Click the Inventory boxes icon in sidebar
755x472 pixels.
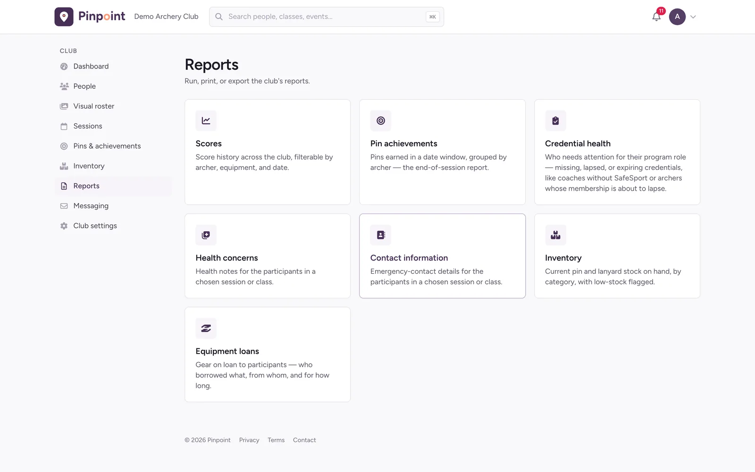[x=64, y=166]
